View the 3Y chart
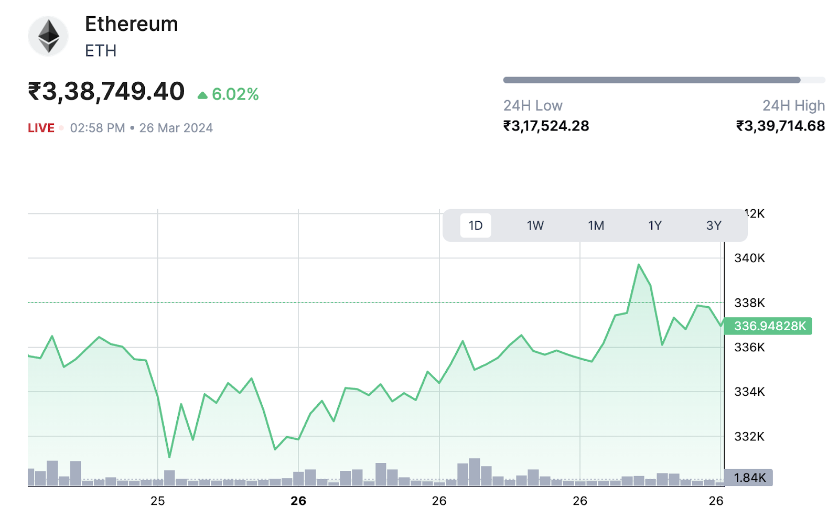 coord(715,225)
